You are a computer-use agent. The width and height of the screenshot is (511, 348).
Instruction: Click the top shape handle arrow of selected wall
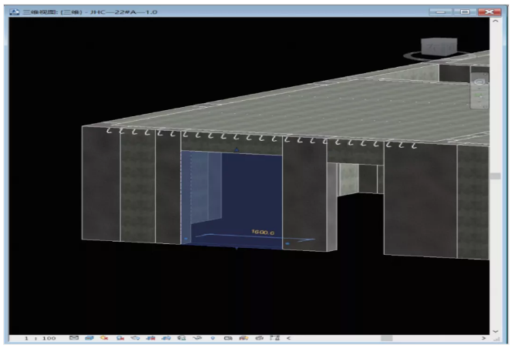pos(237,149)
